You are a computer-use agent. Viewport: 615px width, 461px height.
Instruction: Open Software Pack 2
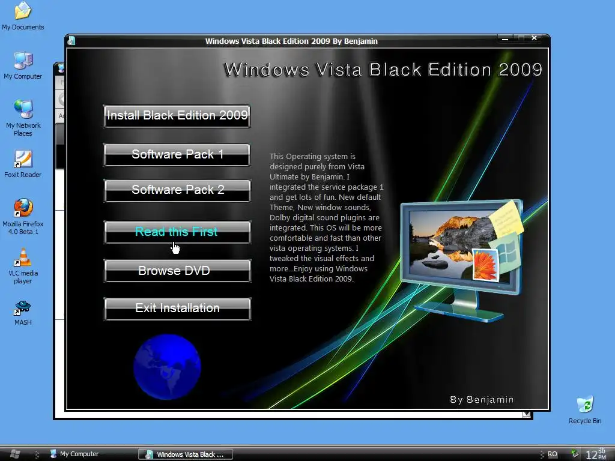click(177, 190)
